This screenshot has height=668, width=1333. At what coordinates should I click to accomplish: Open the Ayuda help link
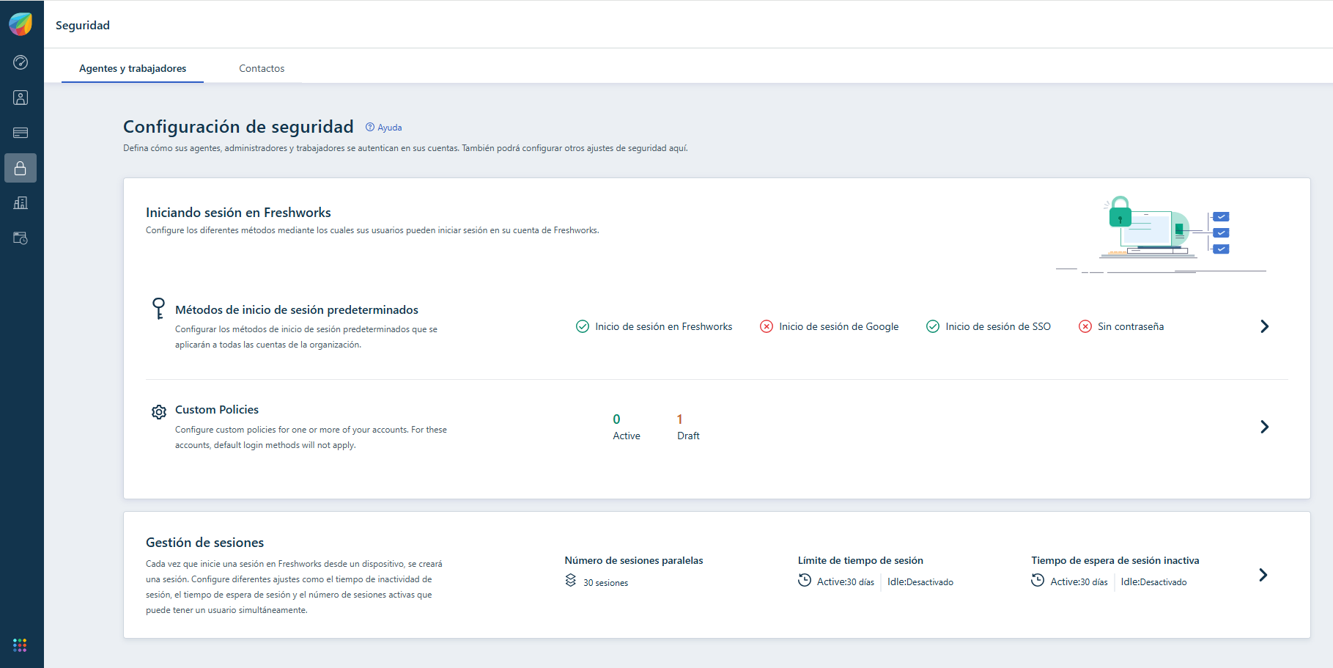pos(384,128)
